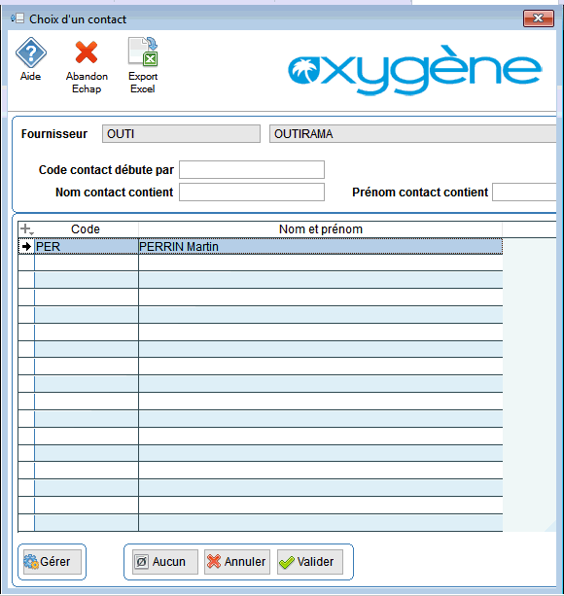Click the plus icon in grid header
Image resolution: width=564 pixels, height=596 pixels.
point(26,229)
